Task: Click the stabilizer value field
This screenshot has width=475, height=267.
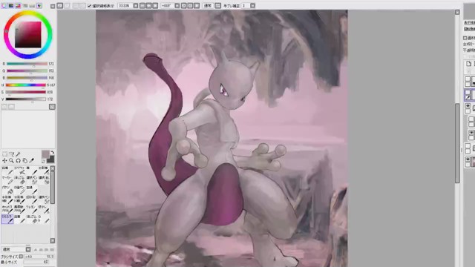Action: tap(245, 6)
